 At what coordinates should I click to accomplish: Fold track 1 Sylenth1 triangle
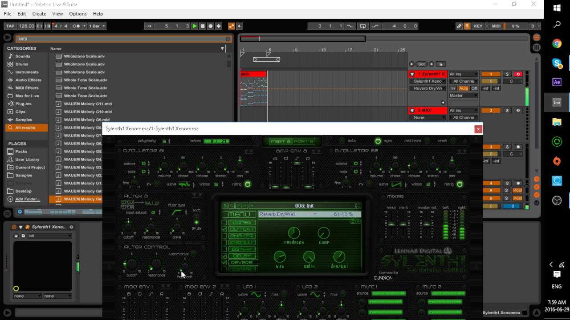click(x=413, y=74)
